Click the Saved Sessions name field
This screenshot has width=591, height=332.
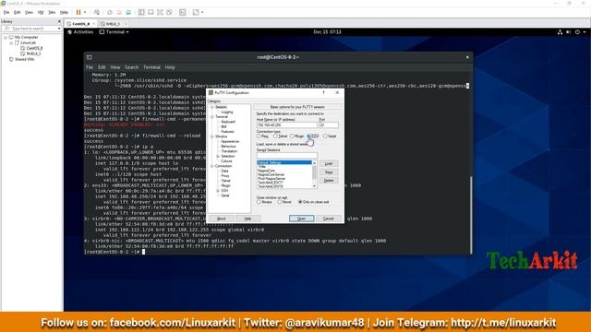(287, 155)
